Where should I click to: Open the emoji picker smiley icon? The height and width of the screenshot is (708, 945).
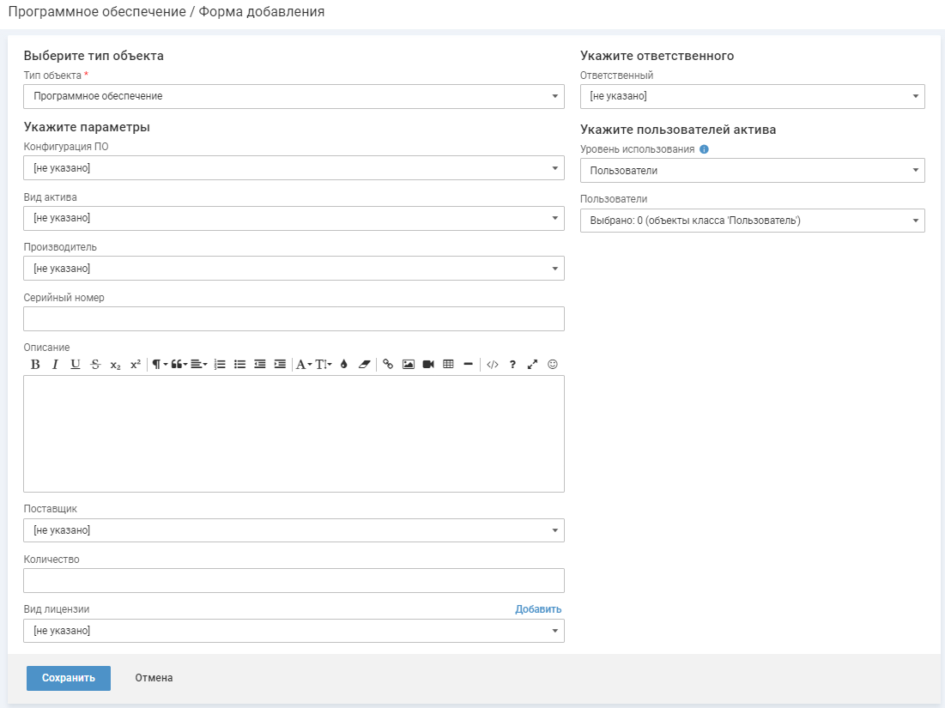pos(553,365)
